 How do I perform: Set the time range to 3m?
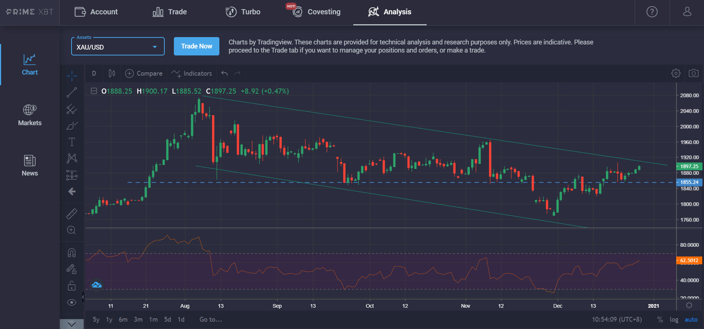pyautogui.click(x=138, y=319)
